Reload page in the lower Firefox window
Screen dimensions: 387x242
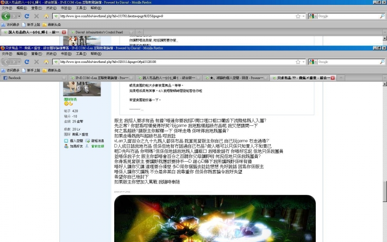click(x=27, y=62)
